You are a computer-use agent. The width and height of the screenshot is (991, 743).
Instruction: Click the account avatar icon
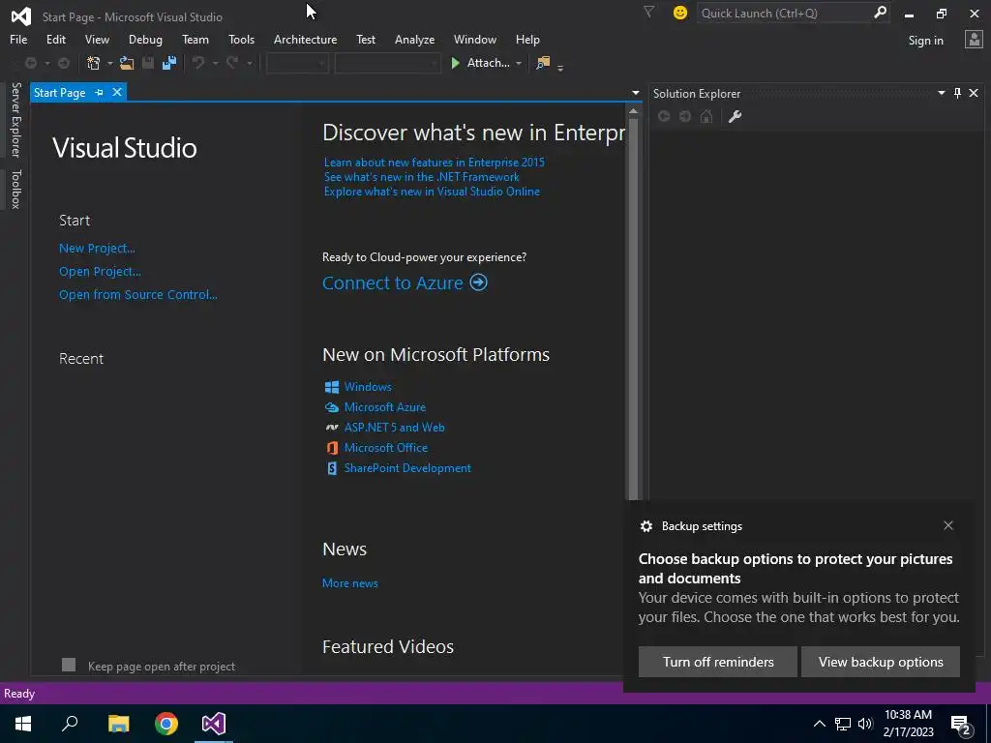click(974, 40)
